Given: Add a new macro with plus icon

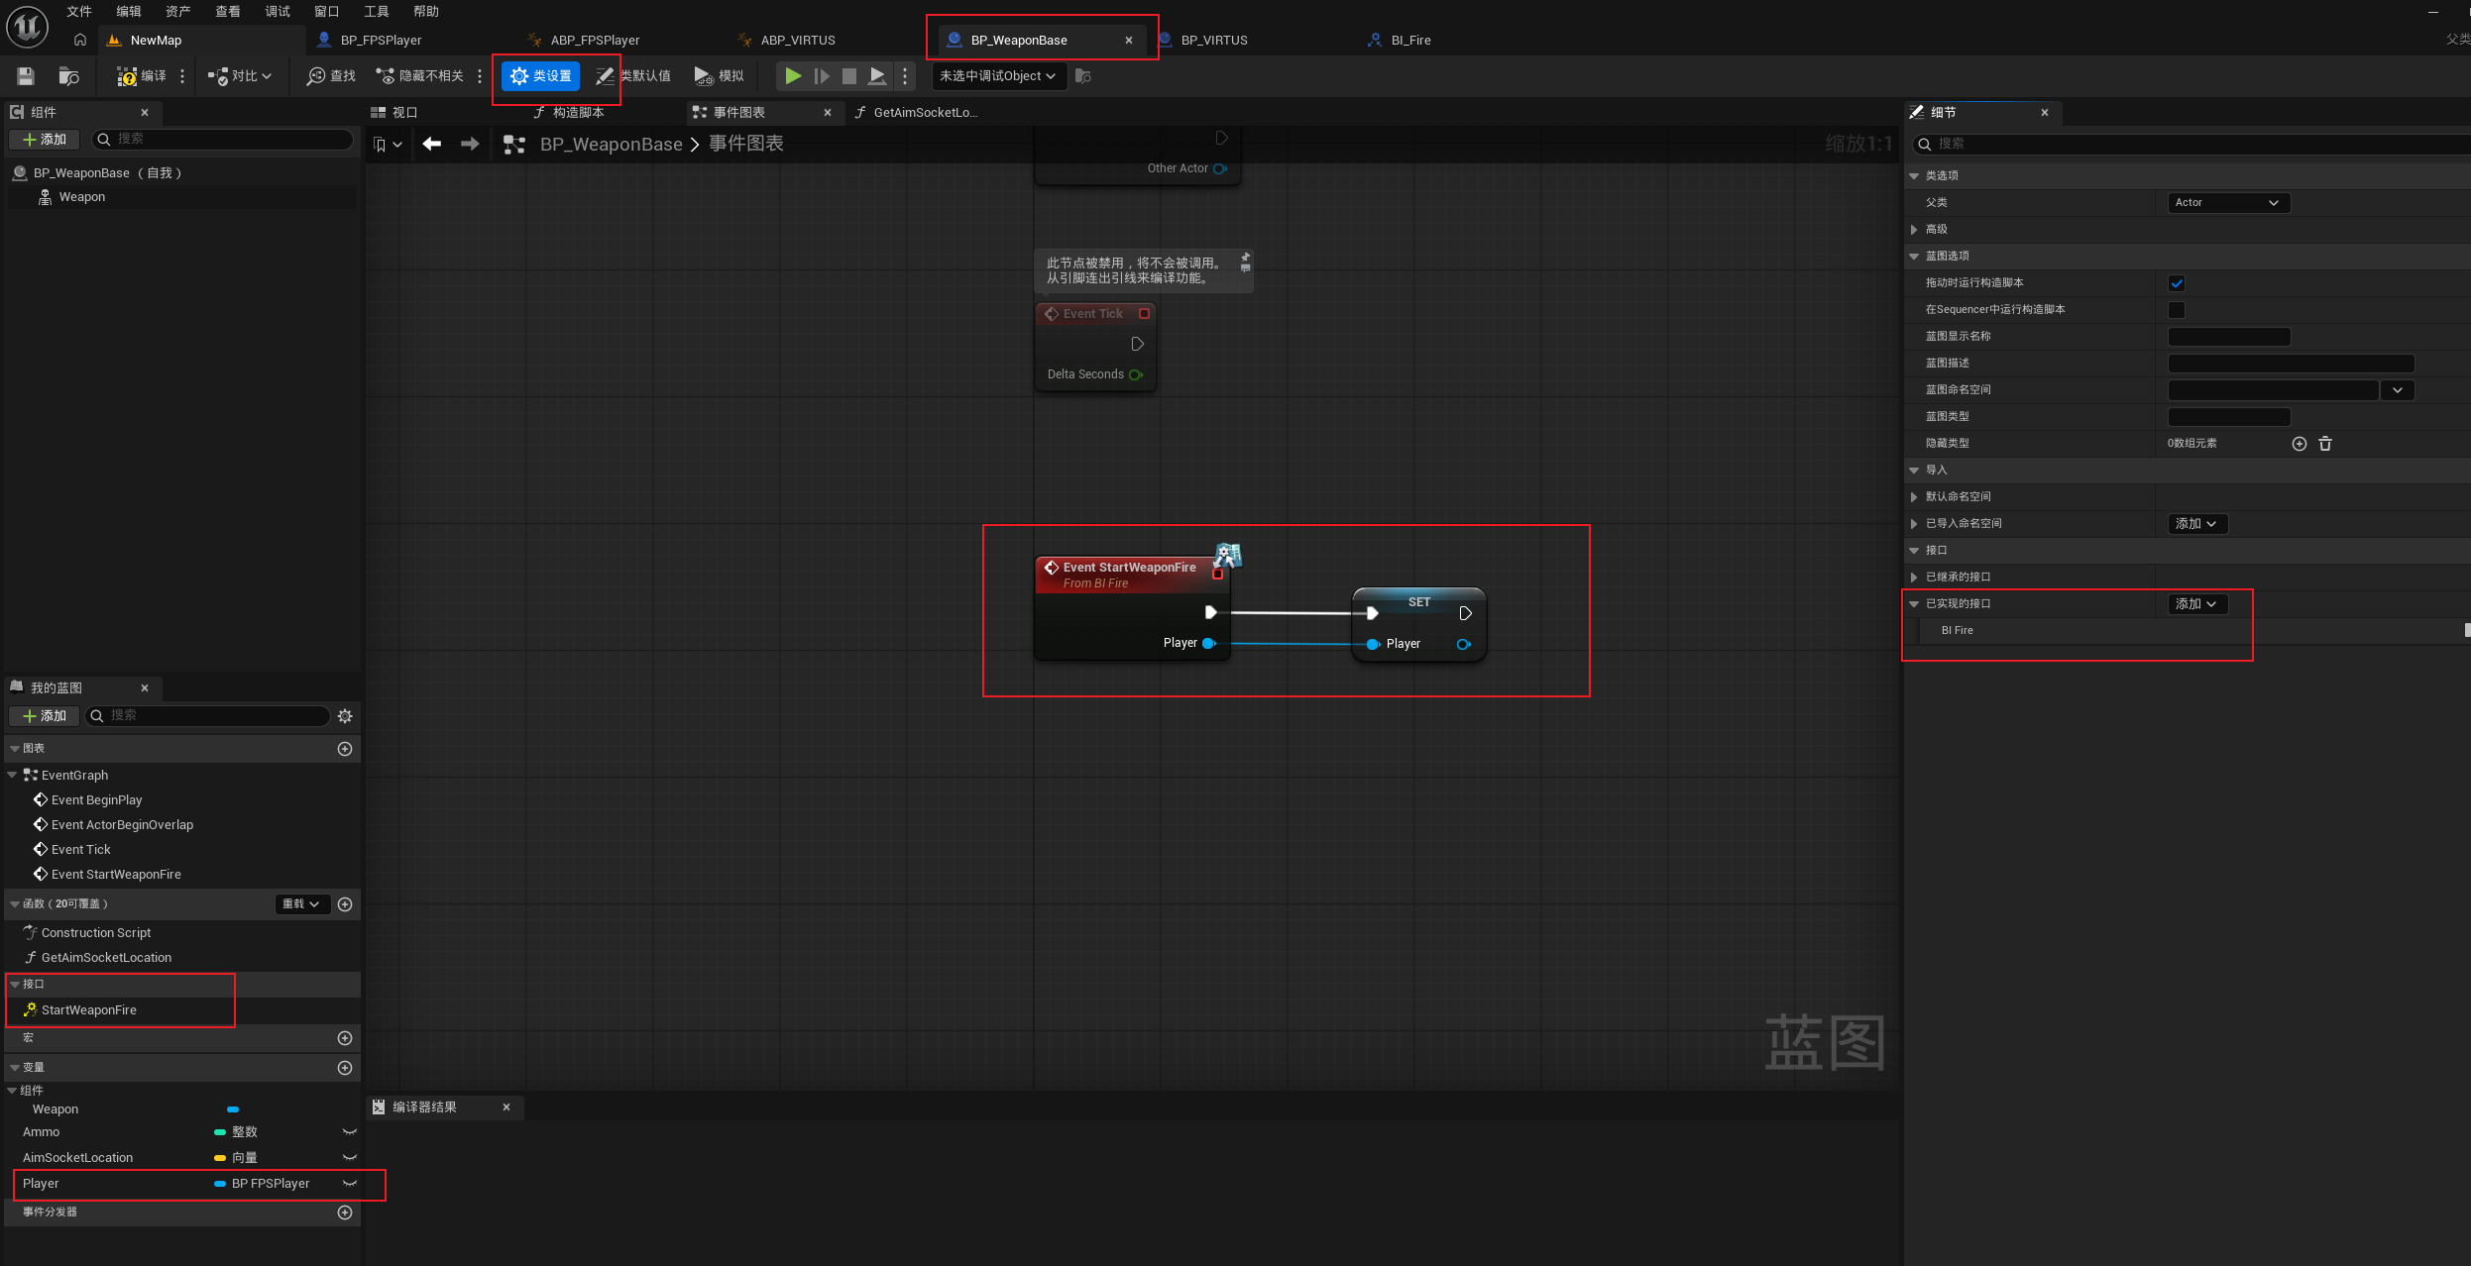Looking at the screenshot, I should coord(345,1038).
